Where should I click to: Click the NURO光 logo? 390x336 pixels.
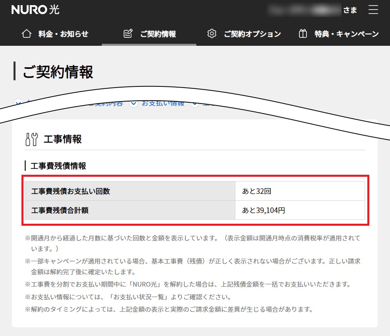tap(35, 10)
